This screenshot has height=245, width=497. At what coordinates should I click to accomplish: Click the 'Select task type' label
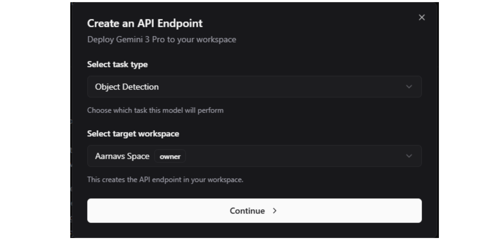(x=117, y=64)
